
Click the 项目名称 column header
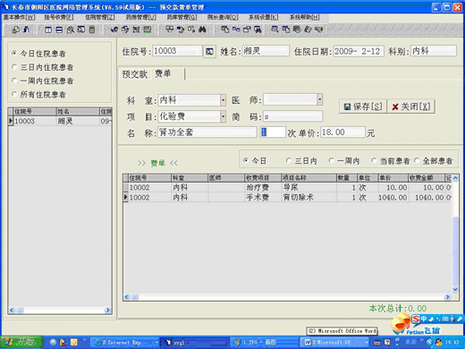309,178
